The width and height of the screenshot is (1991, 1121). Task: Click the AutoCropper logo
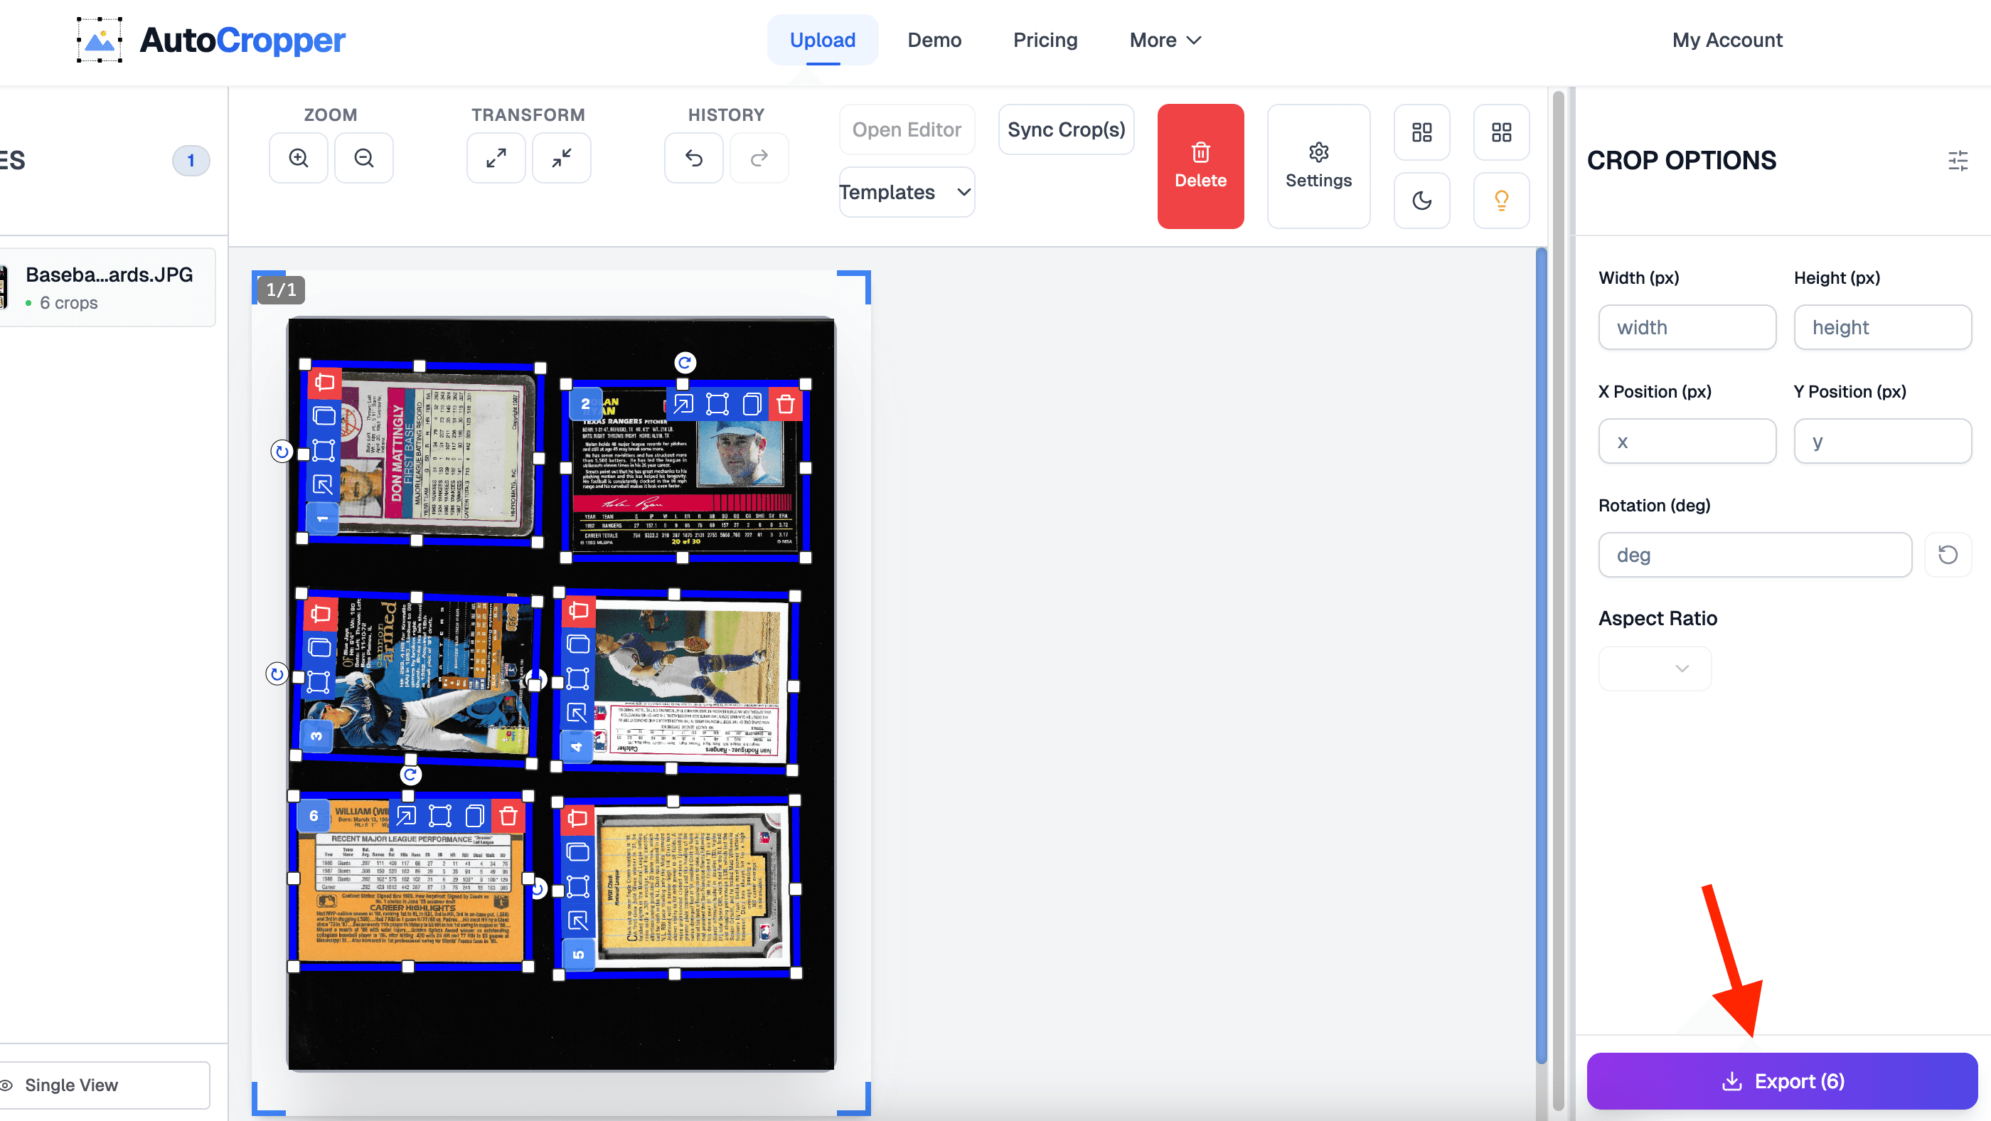pos(211,41)
